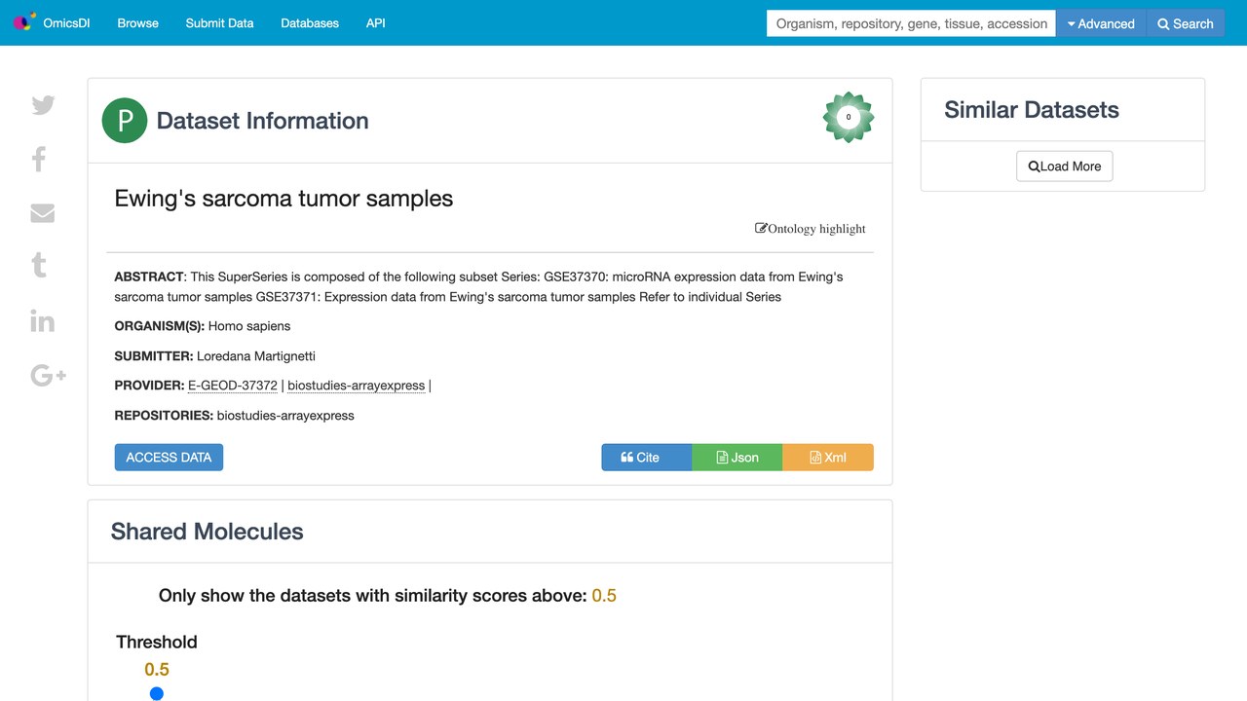Viewport: 1247px width, 701px height.
Task: Open the API page
Action: click(x=376, y=23)
